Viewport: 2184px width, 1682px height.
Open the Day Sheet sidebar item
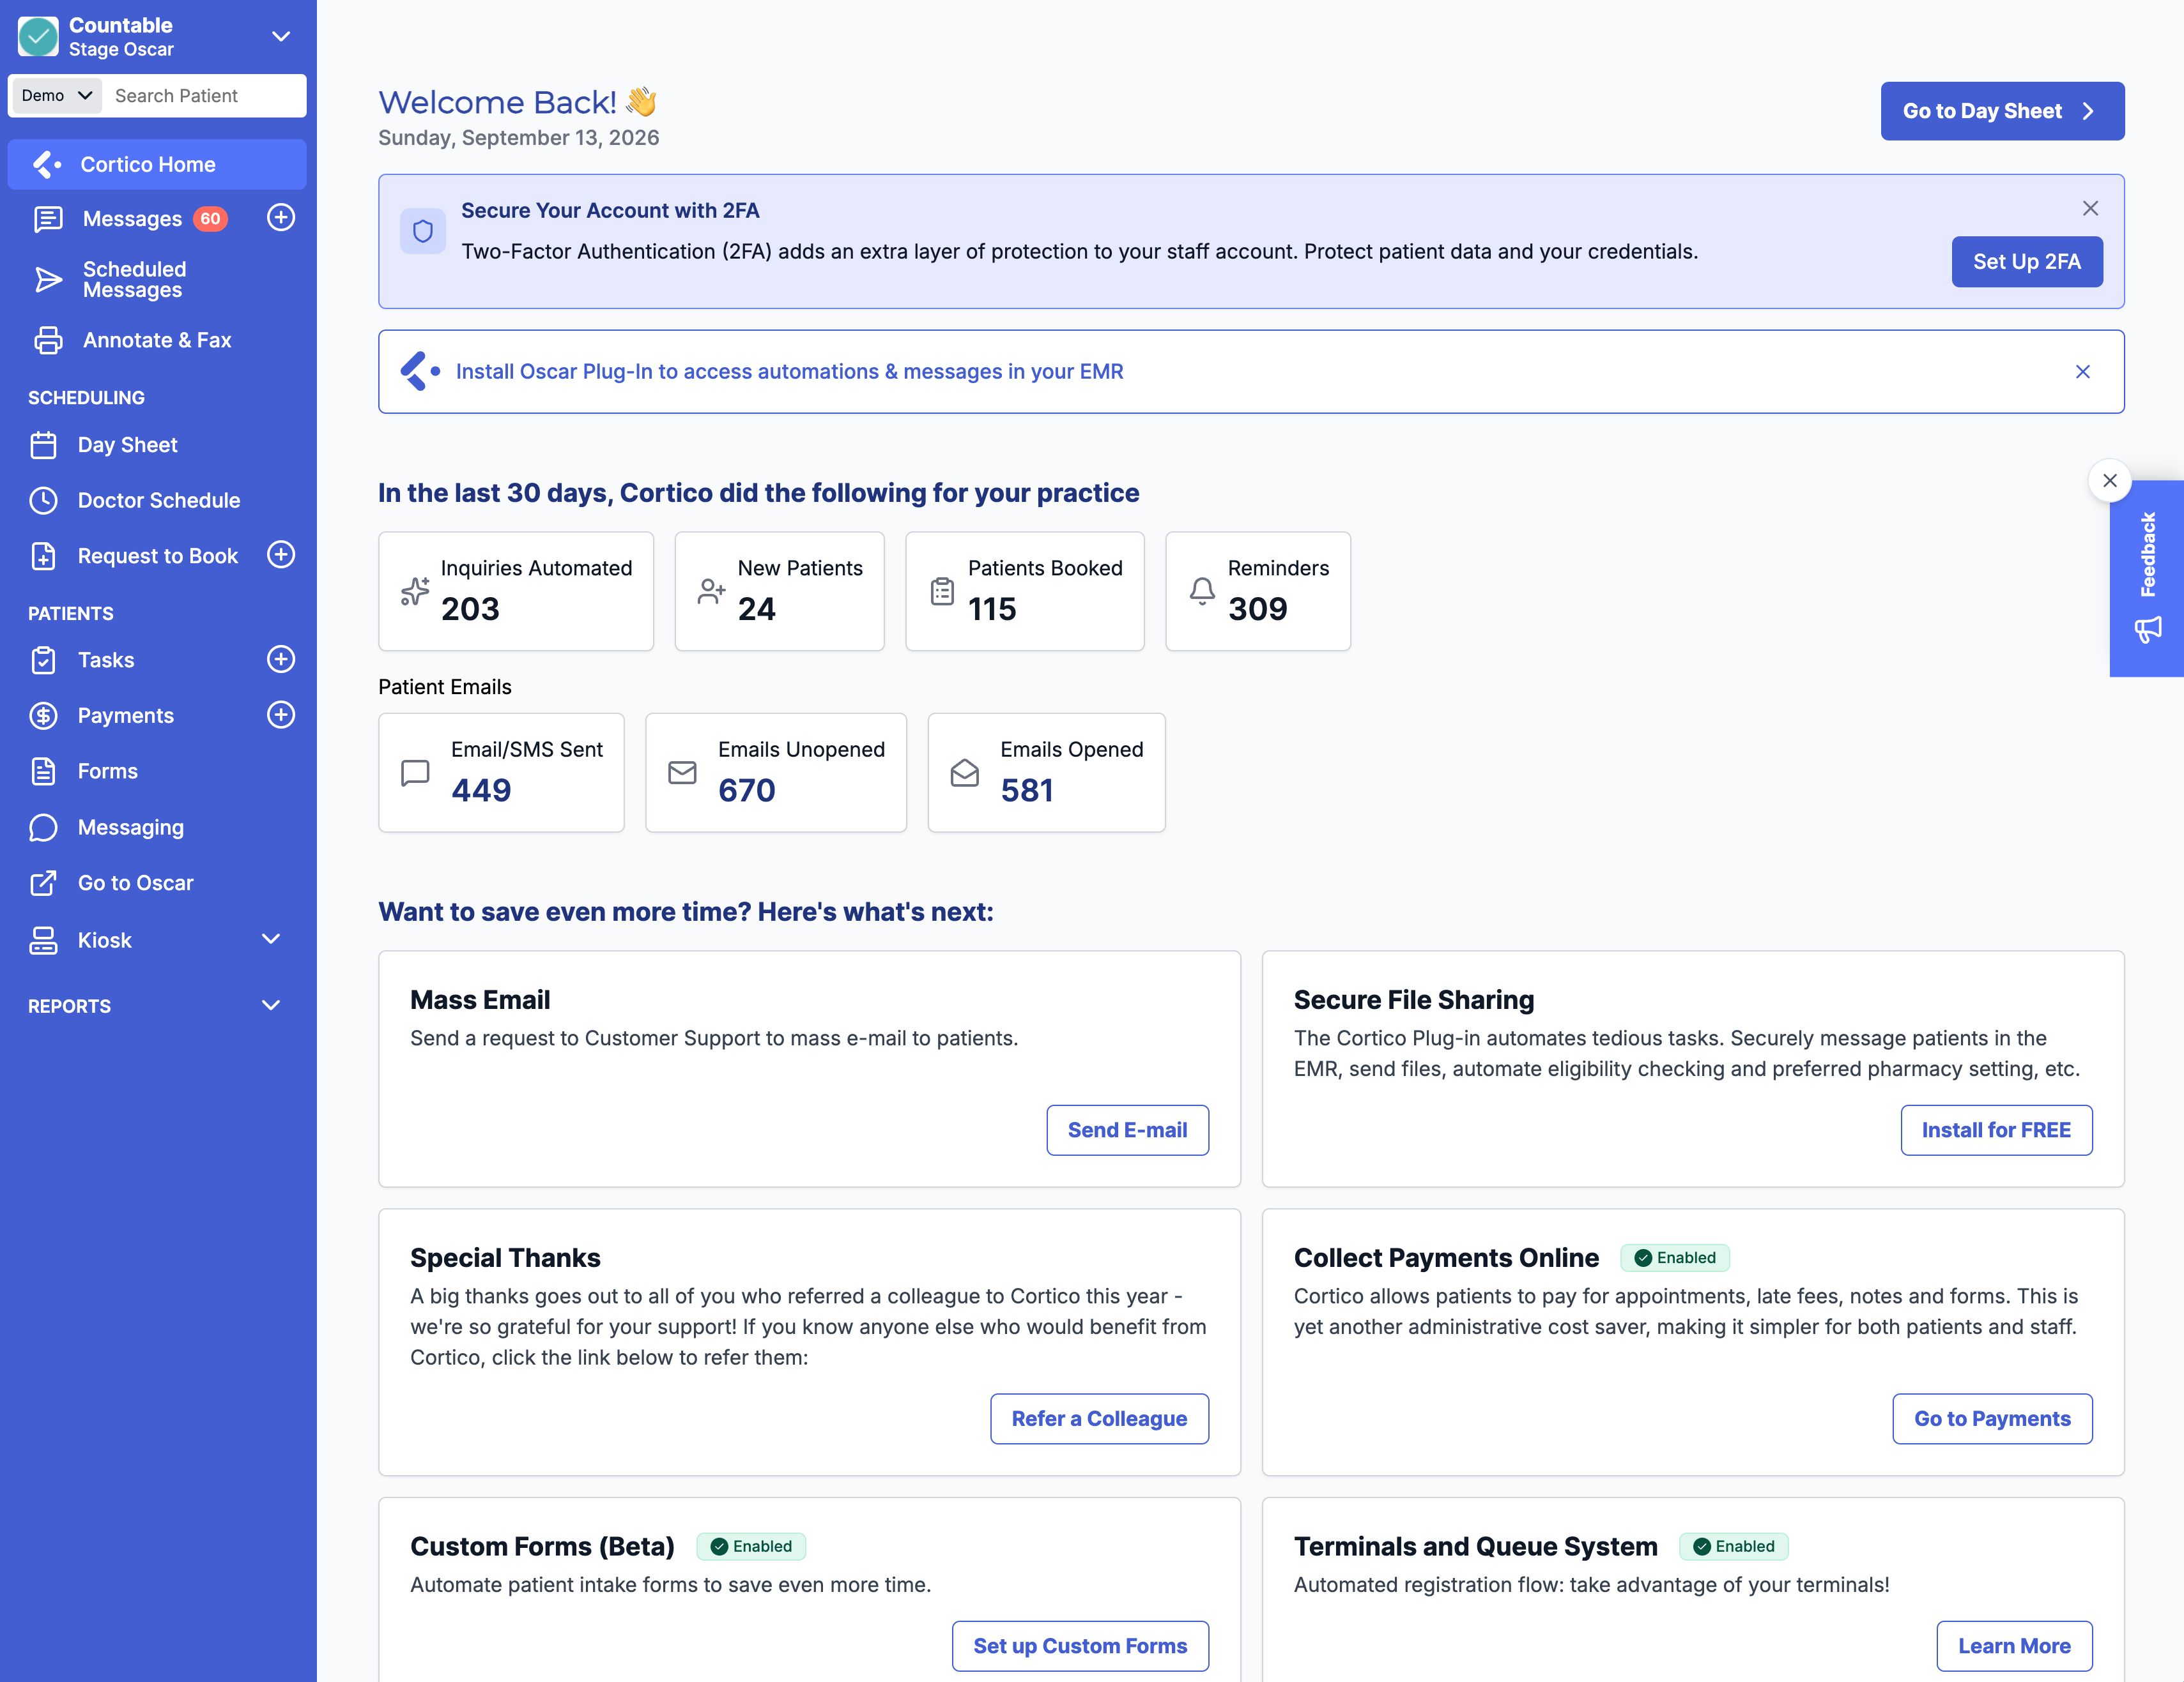(x=157, y=444)
